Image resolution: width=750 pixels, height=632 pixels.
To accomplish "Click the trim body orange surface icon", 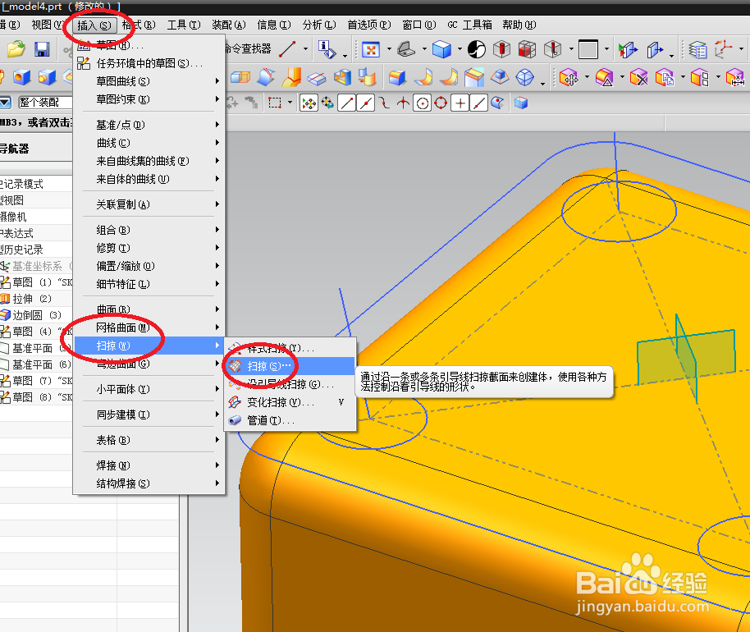I will (x=290, y=77).
